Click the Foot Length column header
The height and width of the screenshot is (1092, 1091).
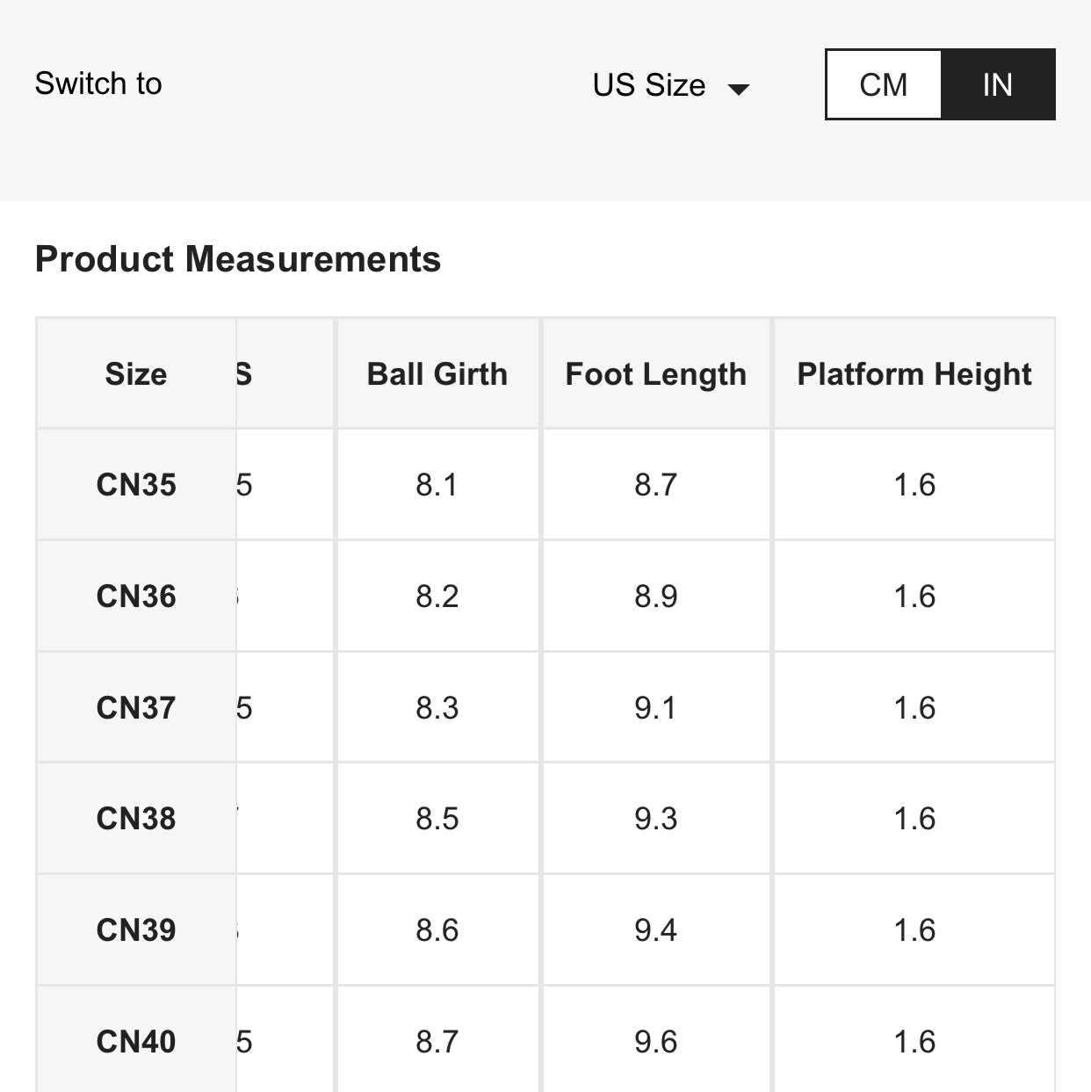(656, 373)
